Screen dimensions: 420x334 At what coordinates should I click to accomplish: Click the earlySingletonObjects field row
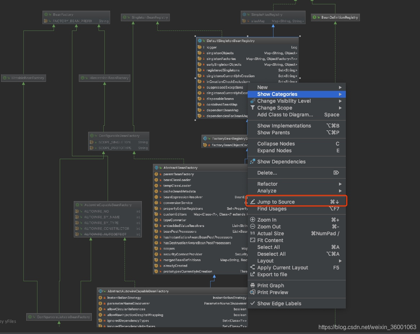tap(248, 65)
